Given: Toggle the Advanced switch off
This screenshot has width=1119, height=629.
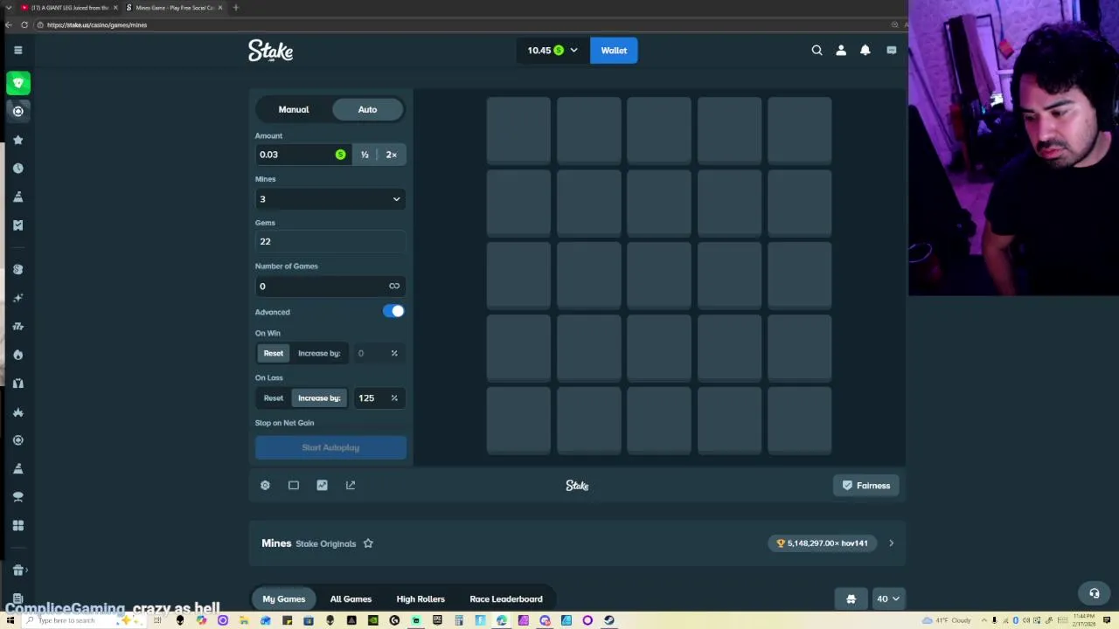Looking at the screenshot, I should [x=393, y=311].
